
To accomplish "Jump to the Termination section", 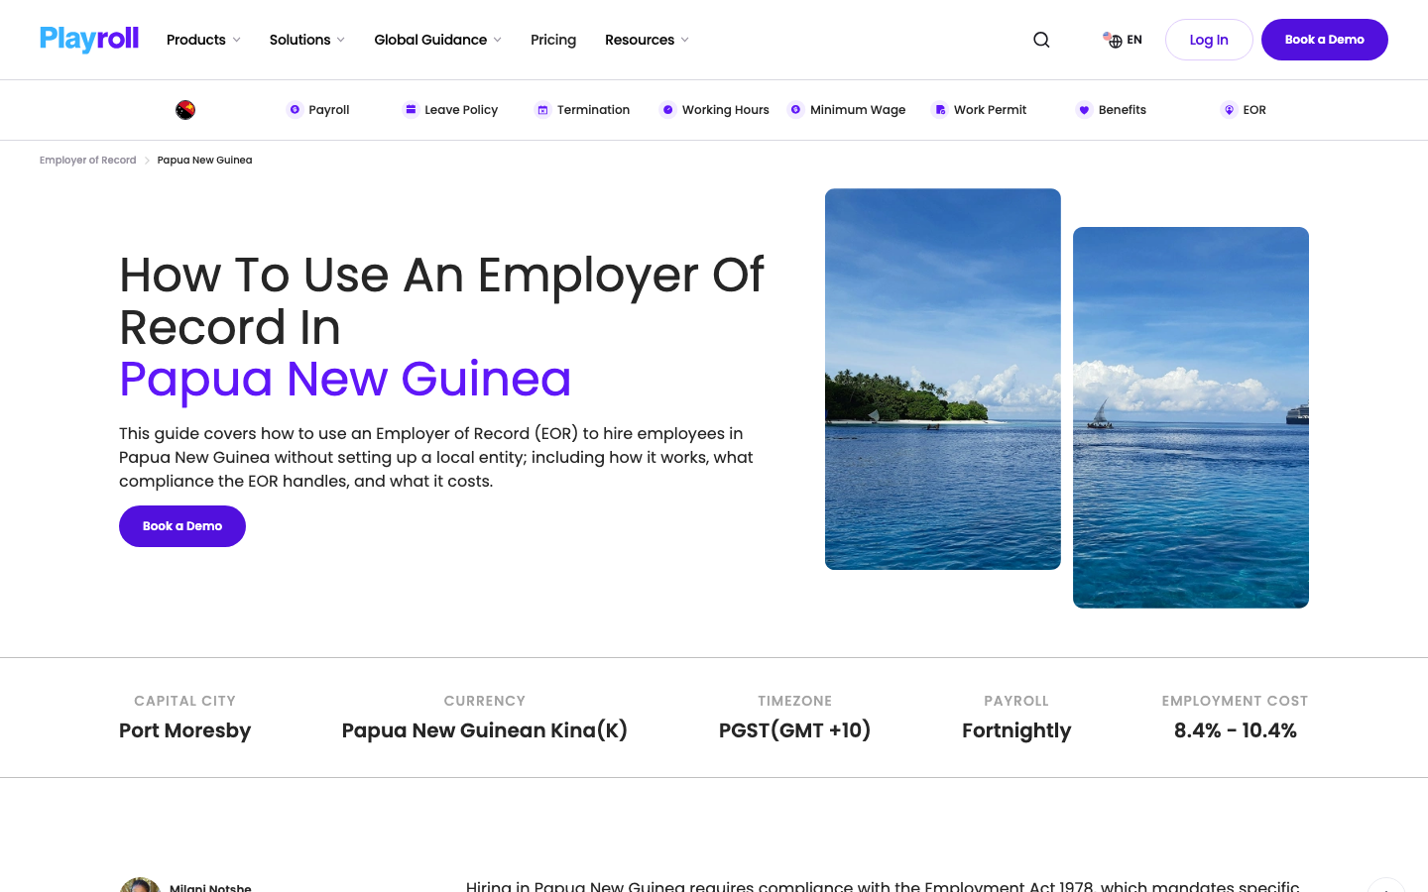I will coord(582,110).
